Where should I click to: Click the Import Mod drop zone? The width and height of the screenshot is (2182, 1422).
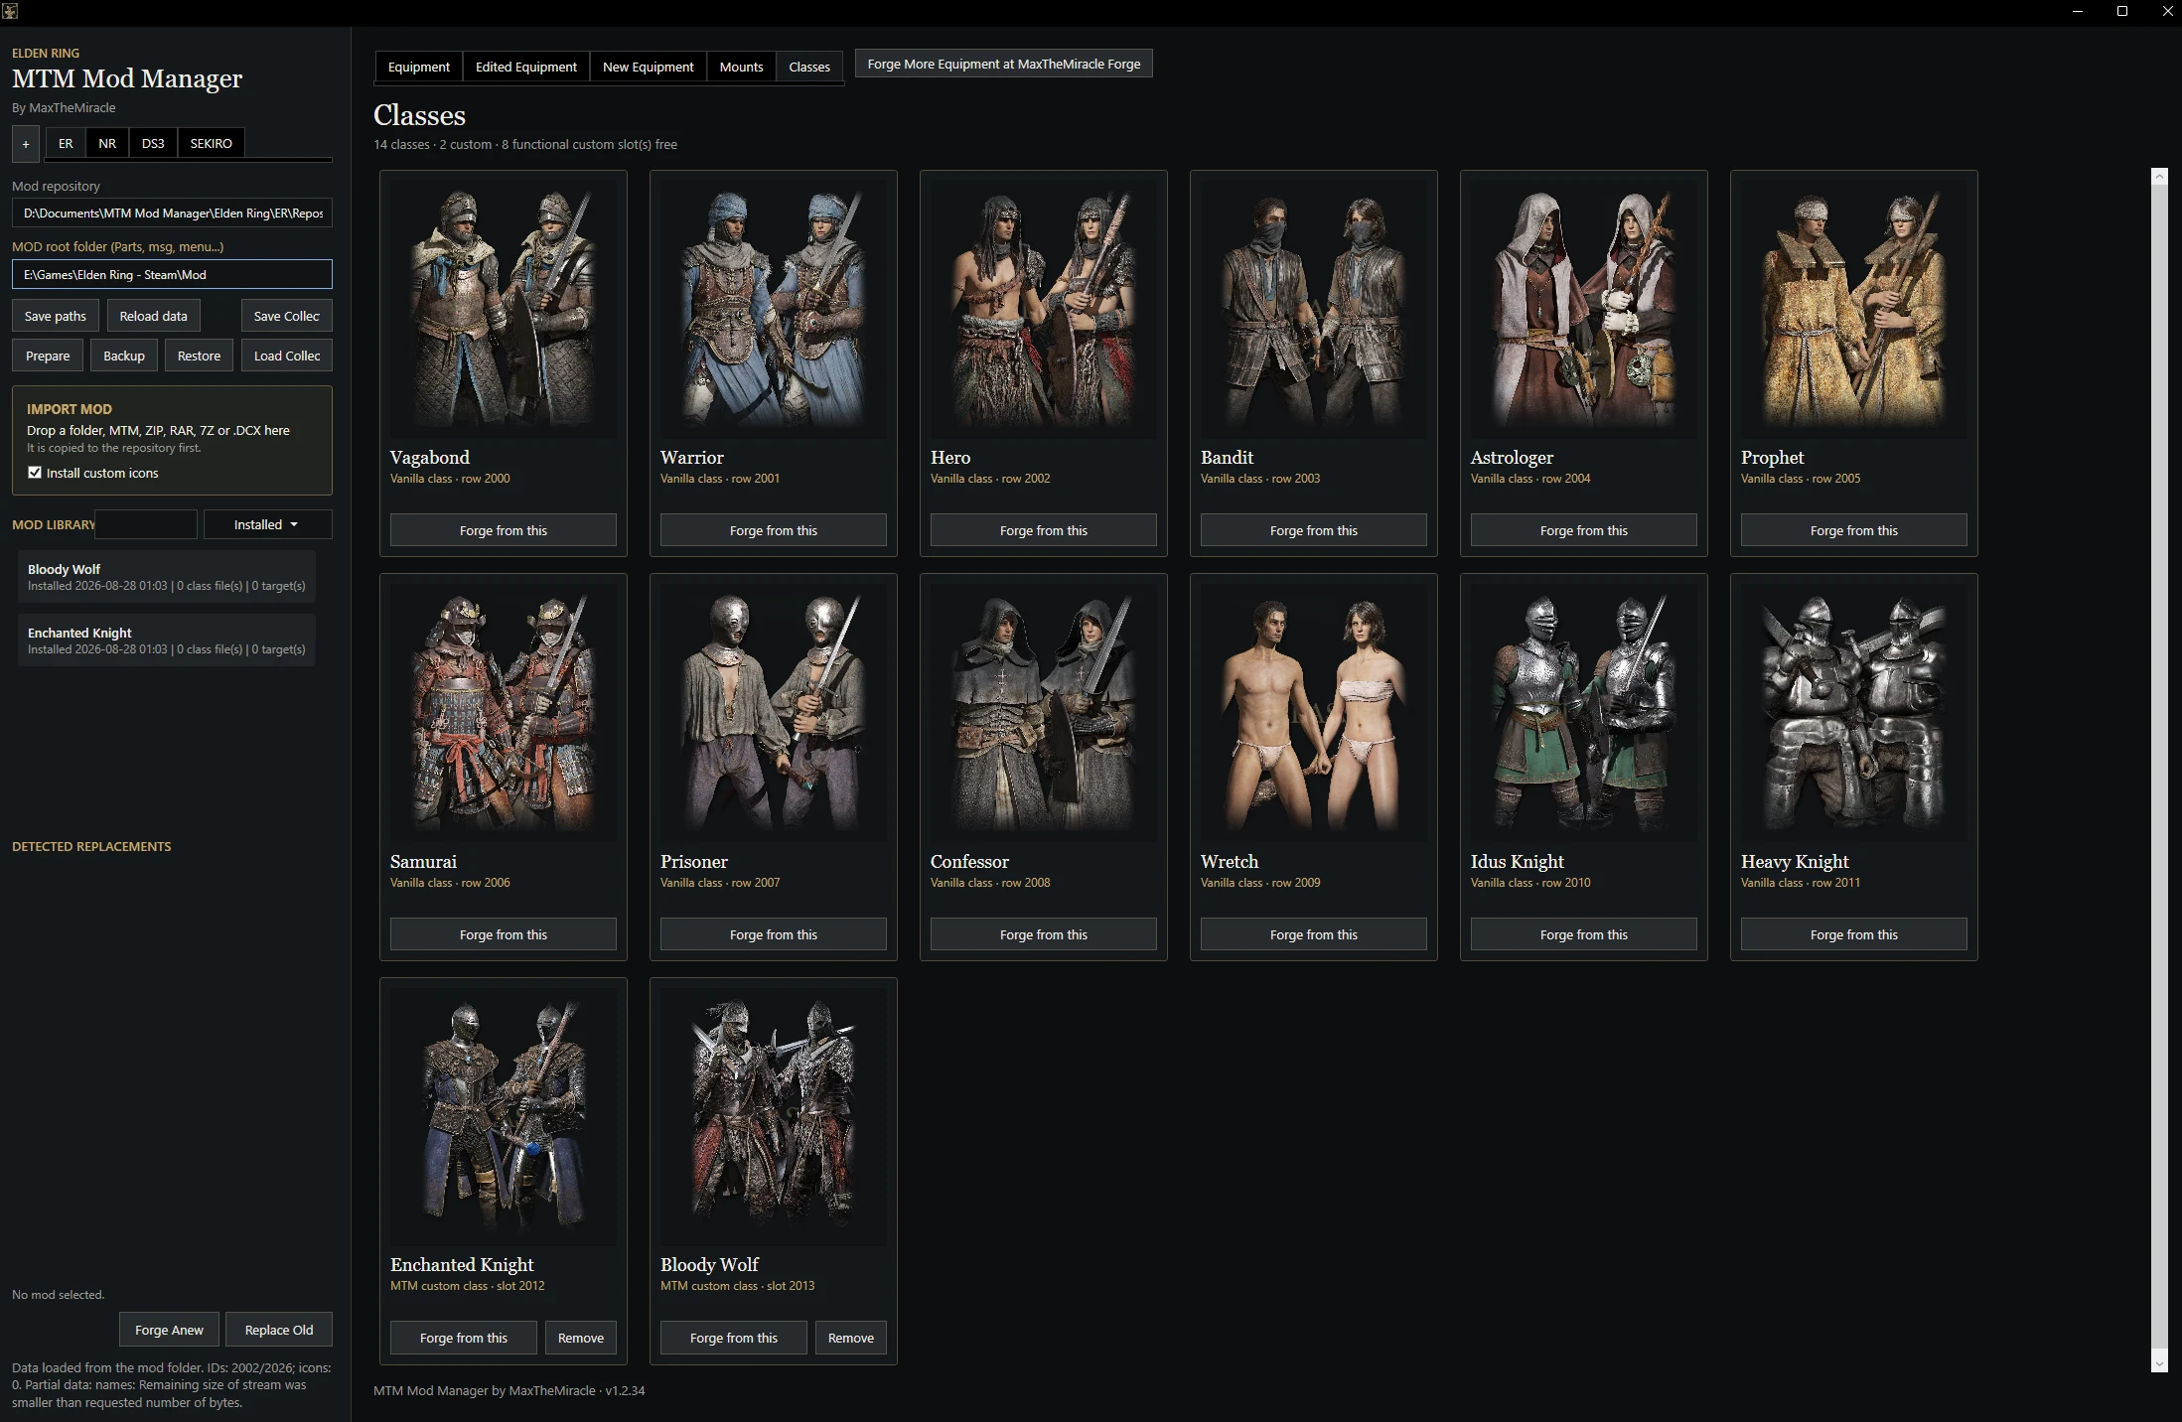[172, 440]
